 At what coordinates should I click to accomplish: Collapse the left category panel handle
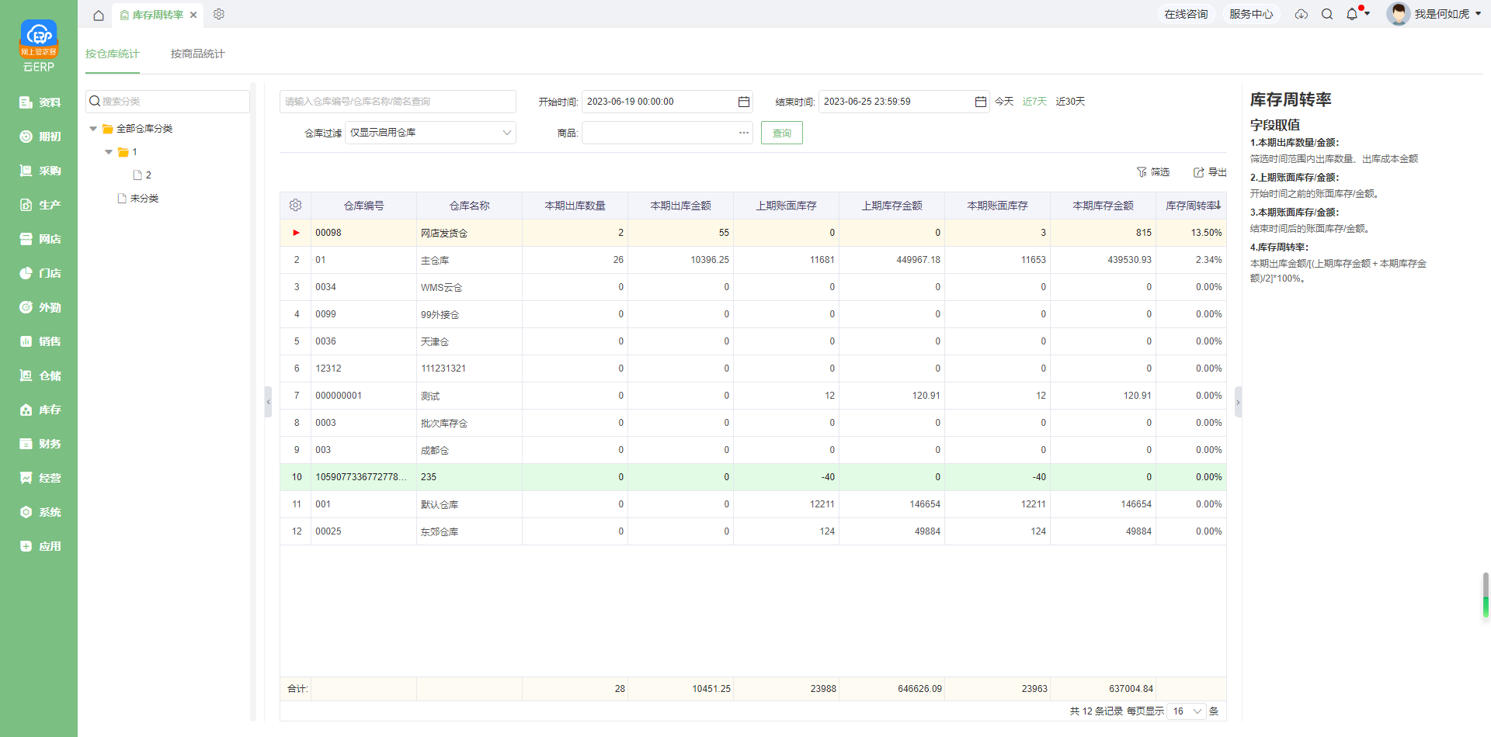pos(268,402)
